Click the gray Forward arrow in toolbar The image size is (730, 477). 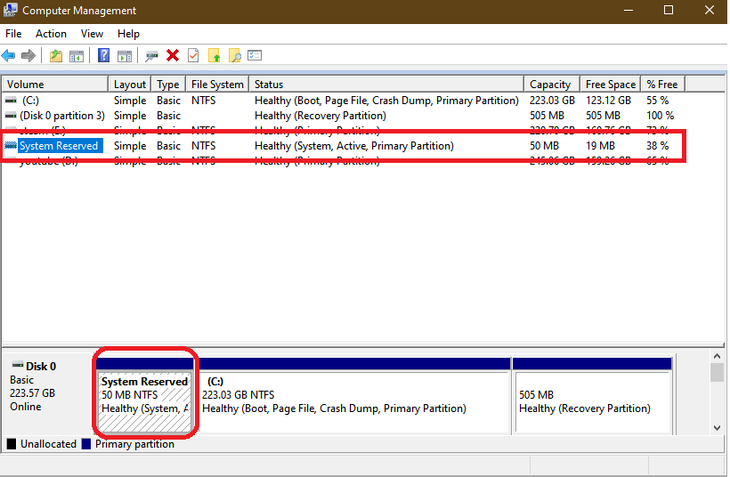pyautogui.click(x=28, y=56)
